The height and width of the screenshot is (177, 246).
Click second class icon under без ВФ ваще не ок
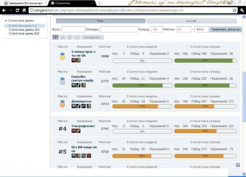pyautogui.click(x=78, y=156)
